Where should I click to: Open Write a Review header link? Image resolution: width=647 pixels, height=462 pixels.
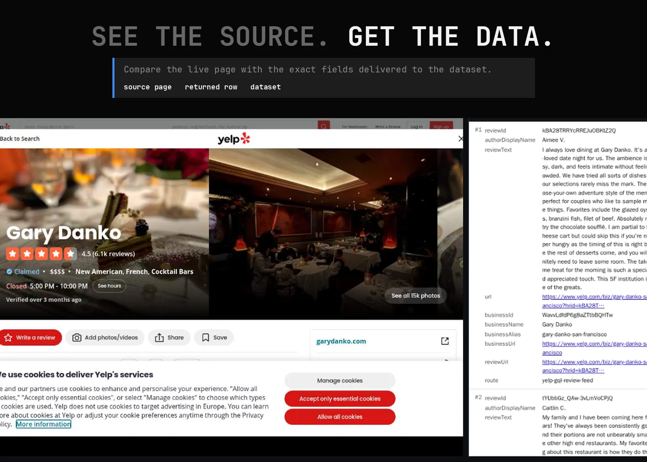[x=388, y=127]
